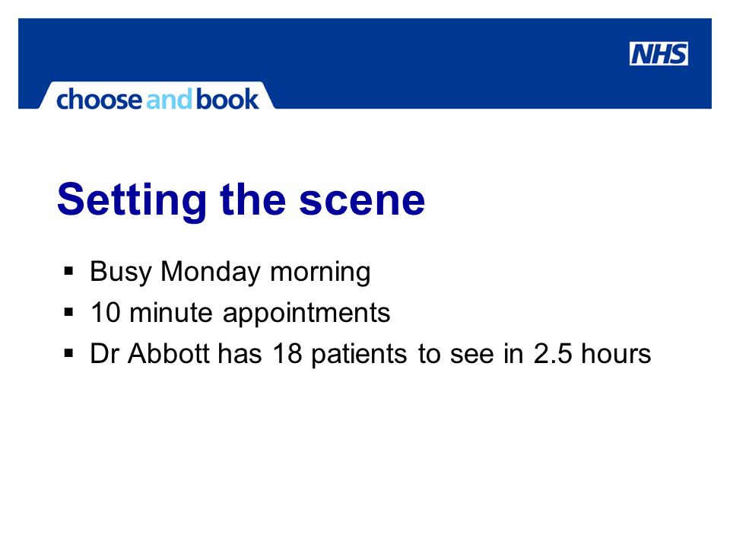Image resolution: width=730 pixels, height=548 pixels.
Task: Click the number 18 in the last bullet
Action: [x=287, y=353]
